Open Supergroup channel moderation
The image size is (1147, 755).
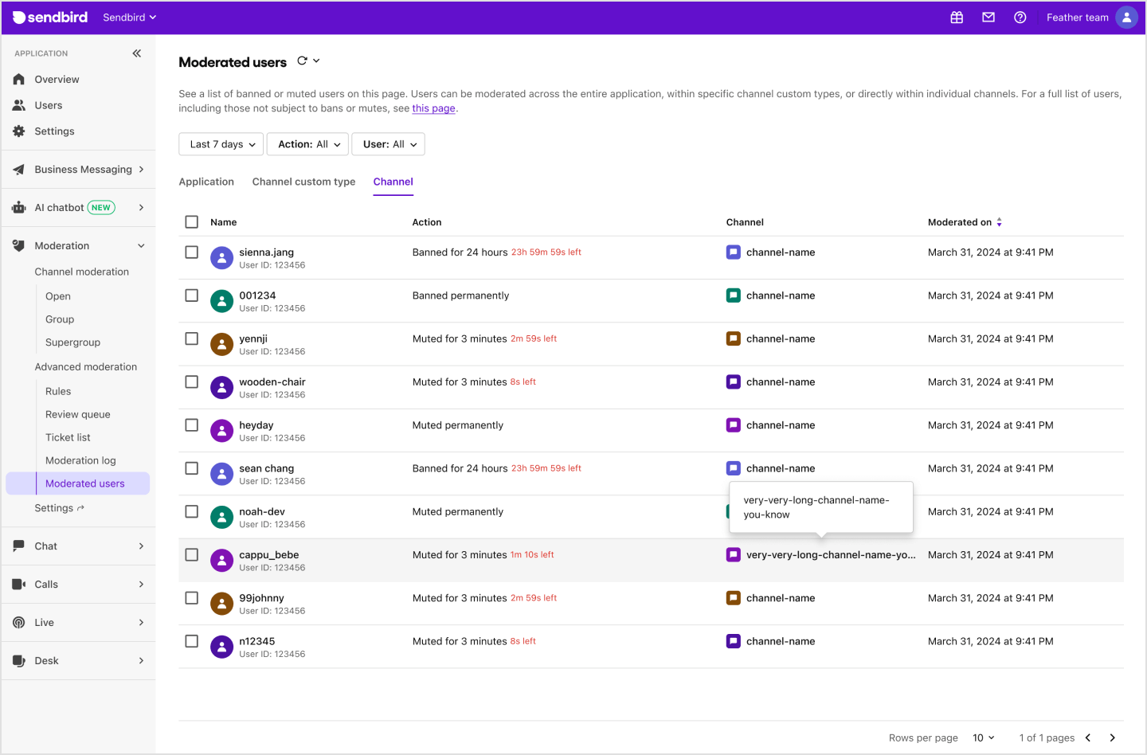[72, 342]
